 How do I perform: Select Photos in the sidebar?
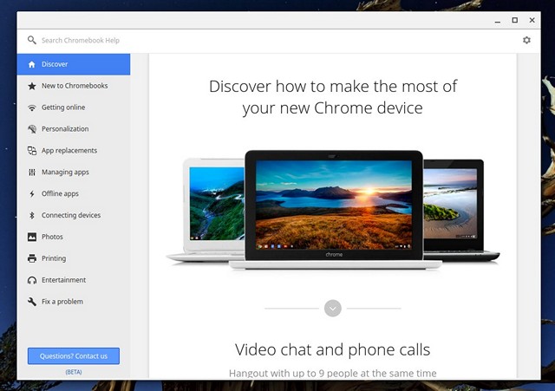coord(73,237)
